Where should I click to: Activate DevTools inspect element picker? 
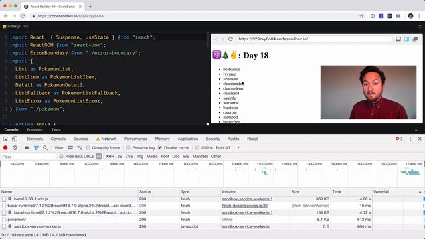click(5, 139)
